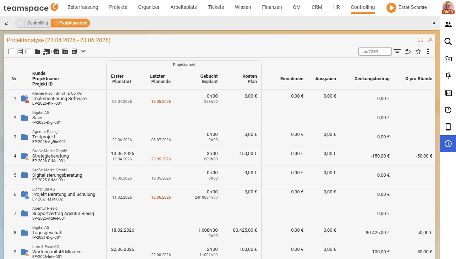The image size is (456, 259).
Task: Switch to tile grid view icon
Action: (x=20, y=51)
